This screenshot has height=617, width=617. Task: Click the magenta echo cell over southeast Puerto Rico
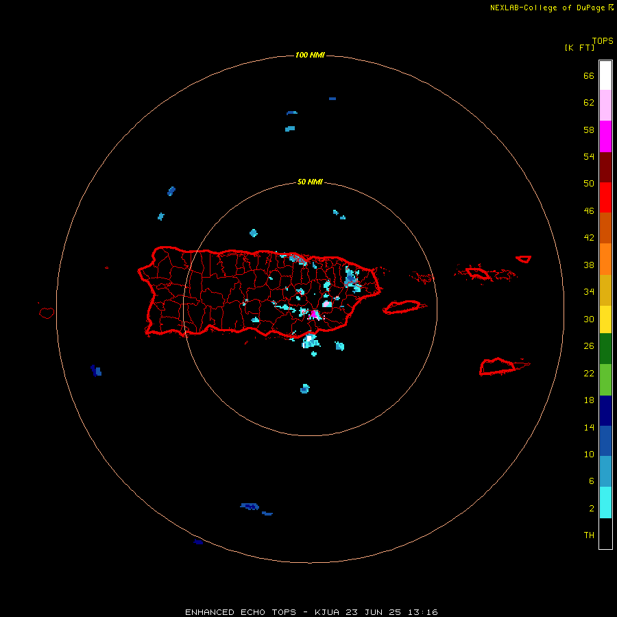314,314
